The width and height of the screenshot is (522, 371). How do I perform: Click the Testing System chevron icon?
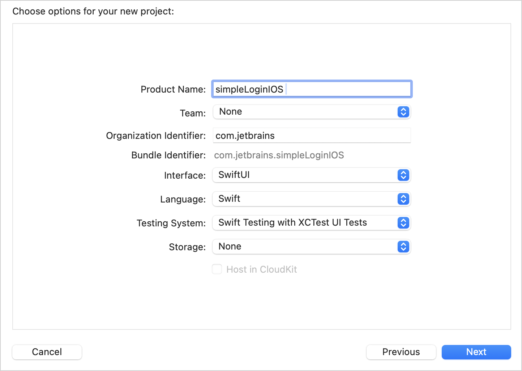(403, 223)
